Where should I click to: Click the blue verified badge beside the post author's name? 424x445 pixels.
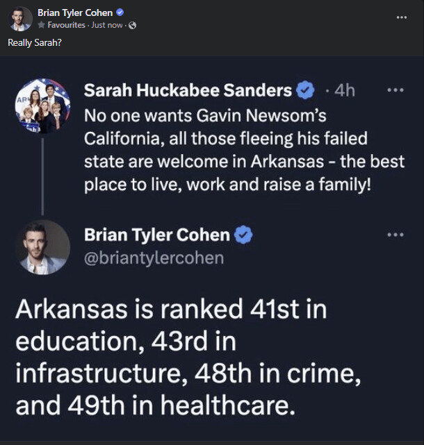click(120, 12)
